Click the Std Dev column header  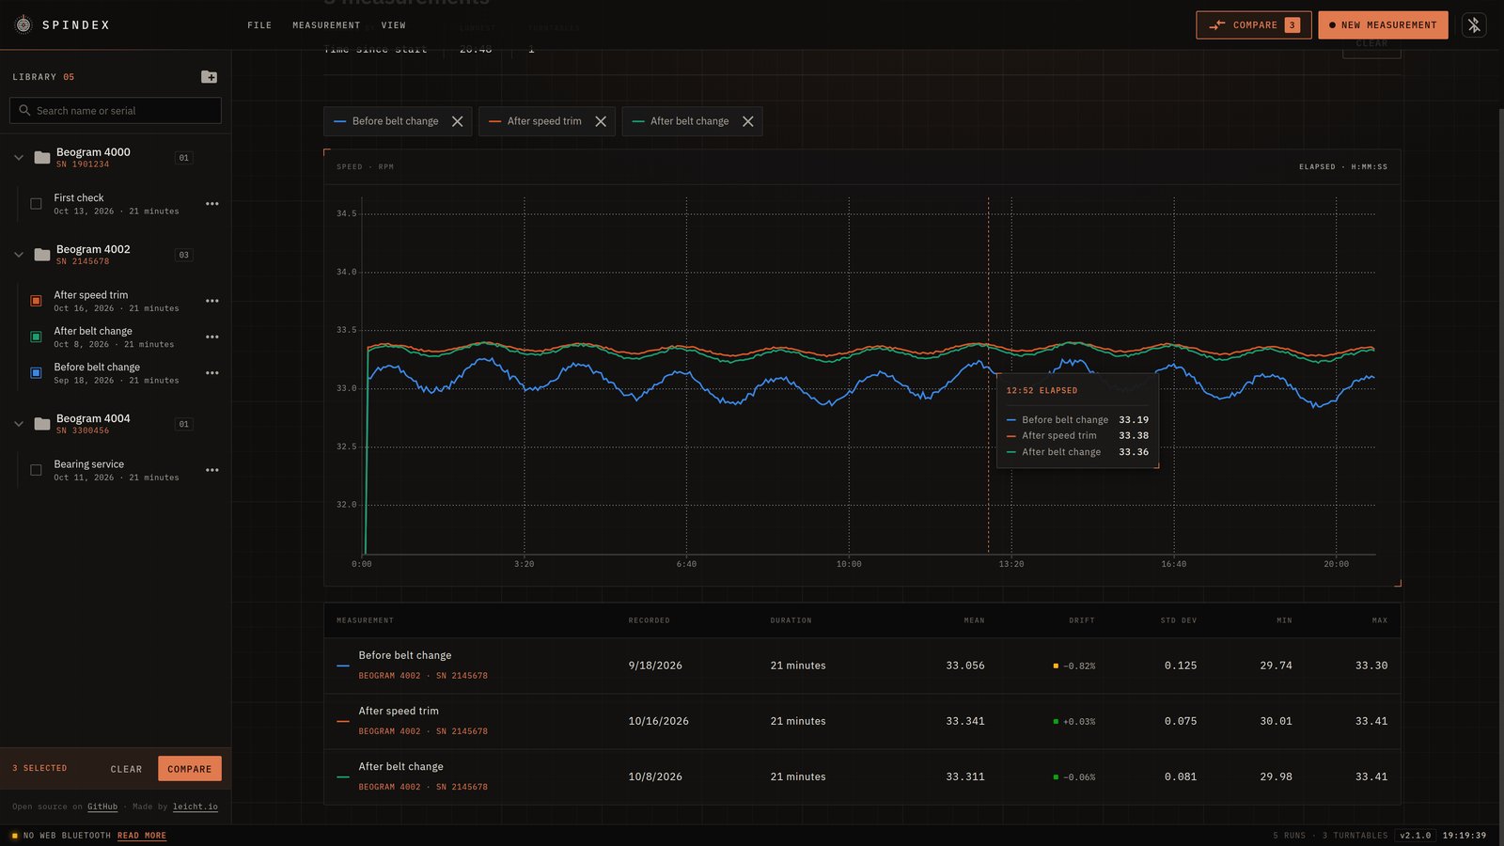pyautogui.click(x=1179, y=620)
